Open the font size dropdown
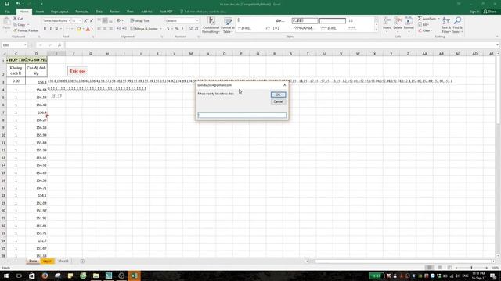Viewport: 501px width, 281px height. pos(80,21)
